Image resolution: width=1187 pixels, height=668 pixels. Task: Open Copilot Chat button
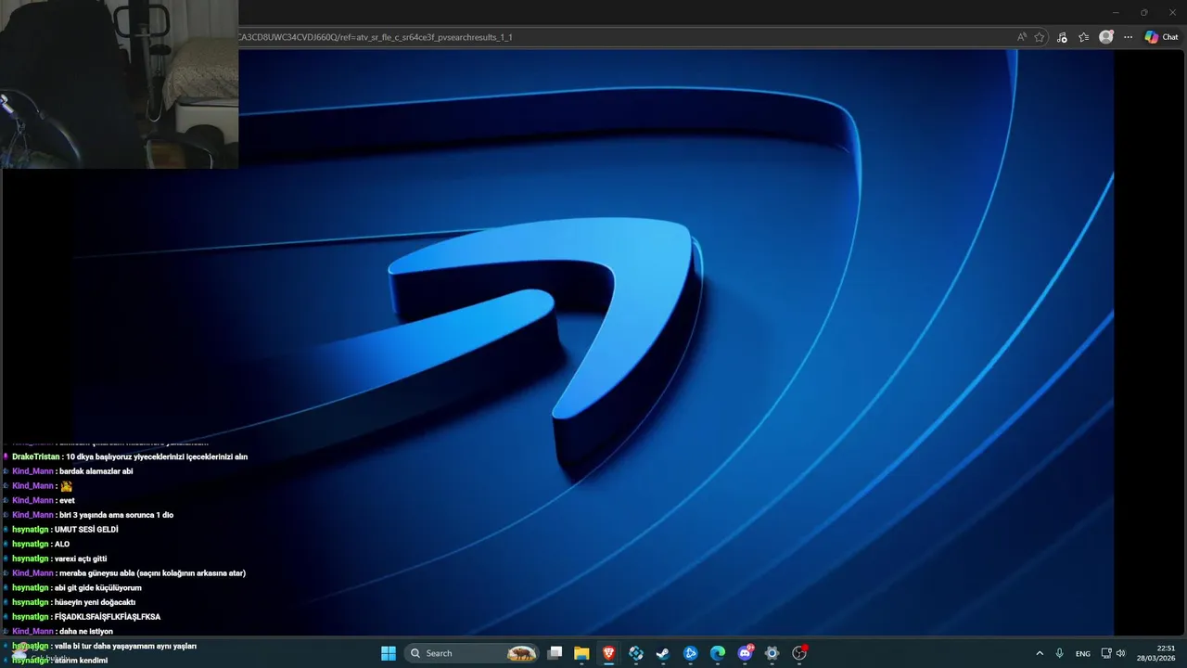coord(1161,37)
